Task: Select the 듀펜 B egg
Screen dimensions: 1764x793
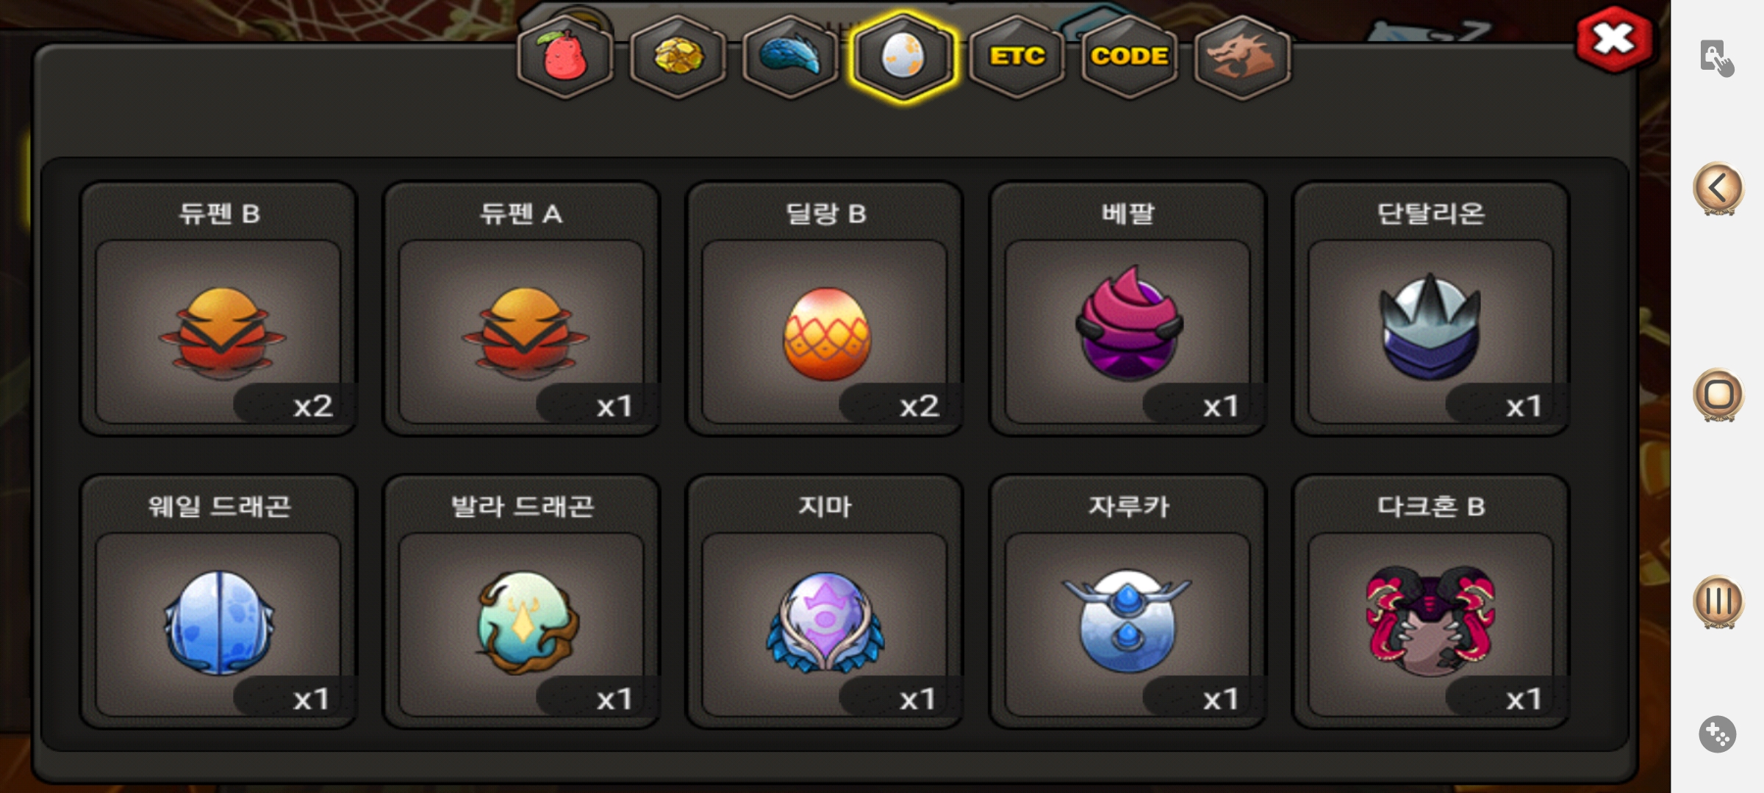Action: [x=218, y=309]
